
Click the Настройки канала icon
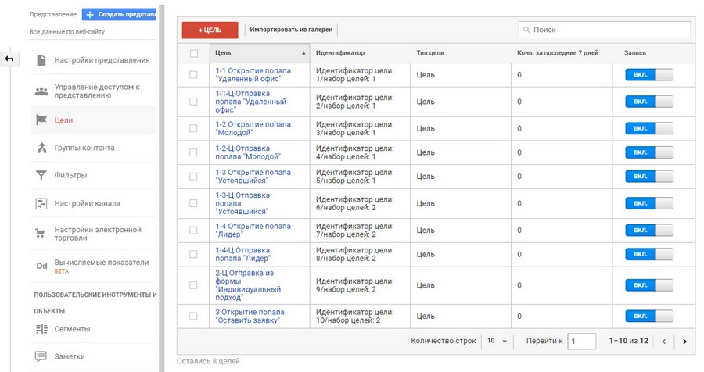(41, 203)
